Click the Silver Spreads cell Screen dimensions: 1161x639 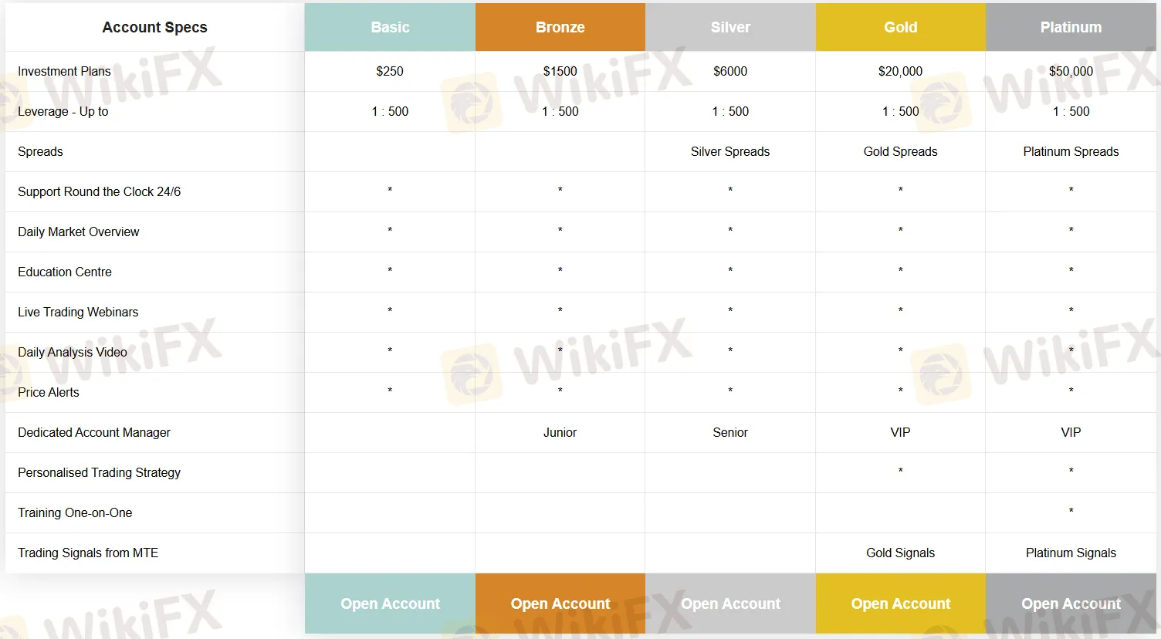[729, 151]
